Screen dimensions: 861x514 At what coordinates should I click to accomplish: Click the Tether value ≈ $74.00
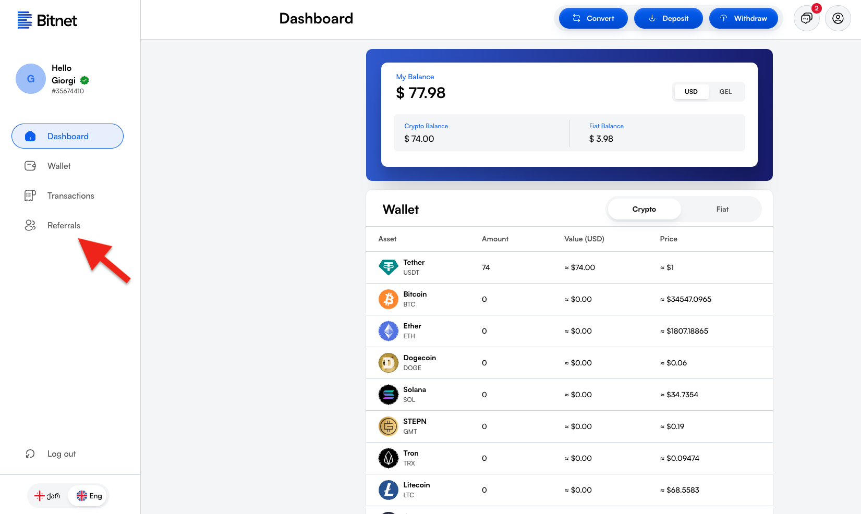coord(580,267)
